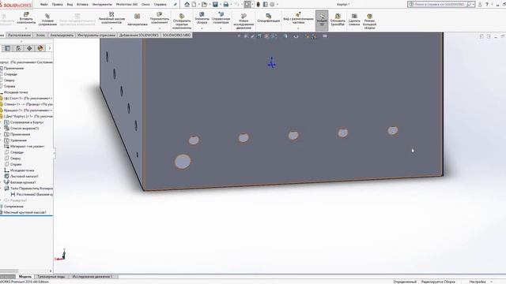The image size is (506, 284).
Task: Pin the menu bar with pushpin
Action: click(176, 5)
